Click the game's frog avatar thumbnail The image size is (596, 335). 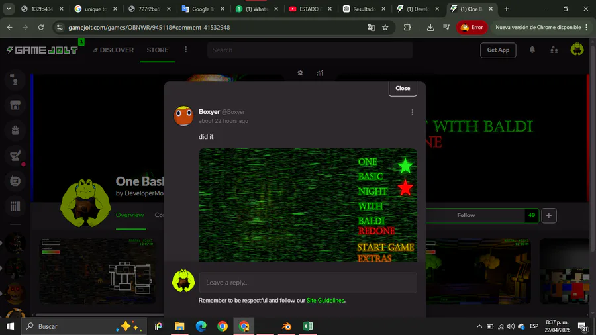(85, 203)
